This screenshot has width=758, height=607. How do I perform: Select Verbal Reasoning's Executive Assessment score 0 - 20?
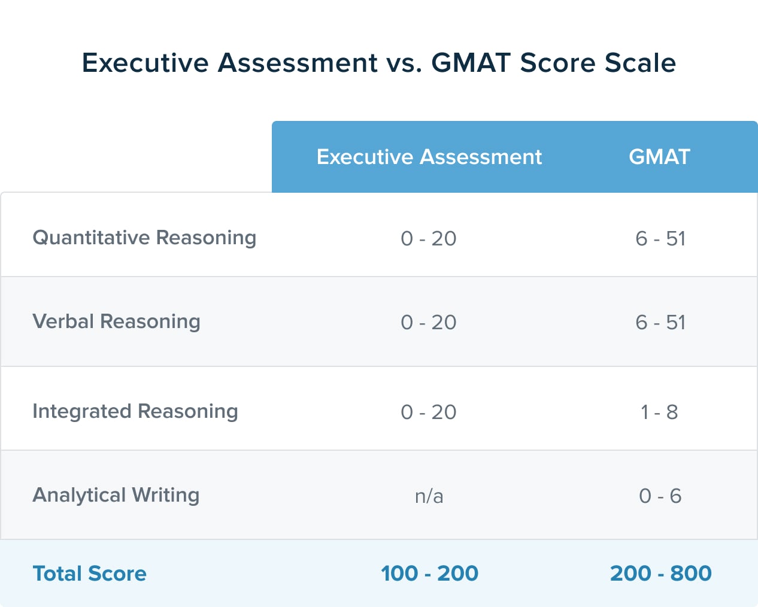pyautogui.click(x=429, y=322)
